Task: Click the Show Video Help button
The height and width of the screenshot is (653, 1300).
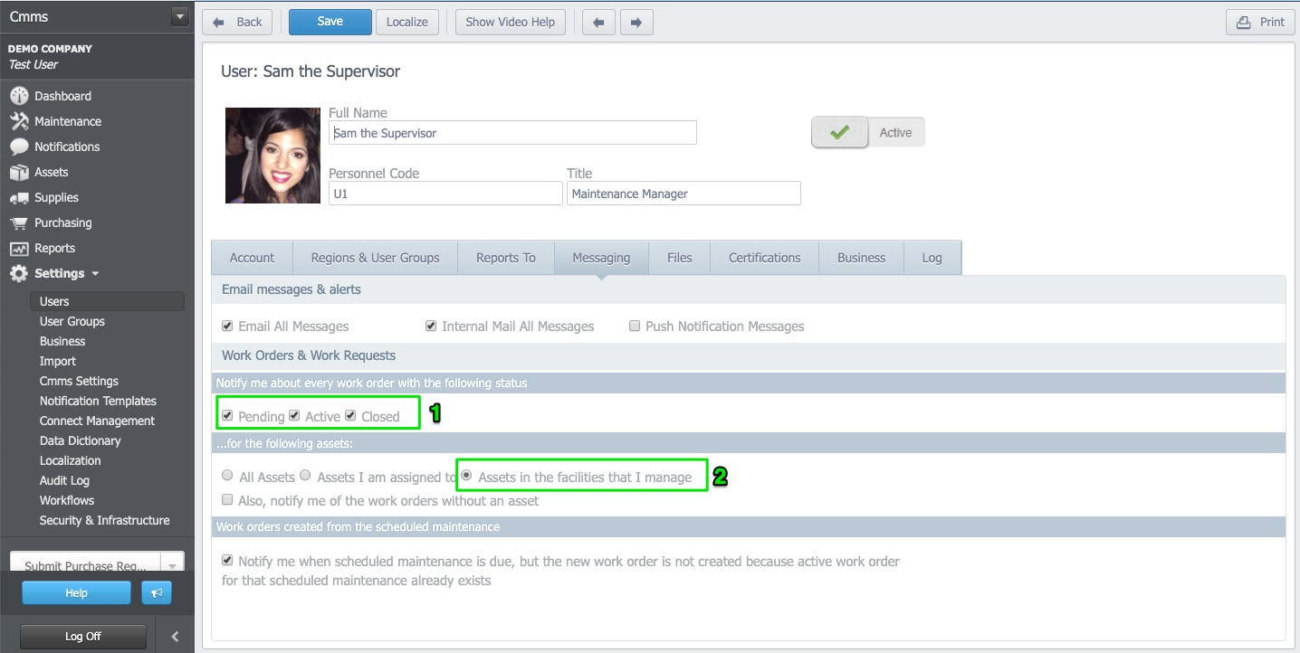Action: [510, 22]
